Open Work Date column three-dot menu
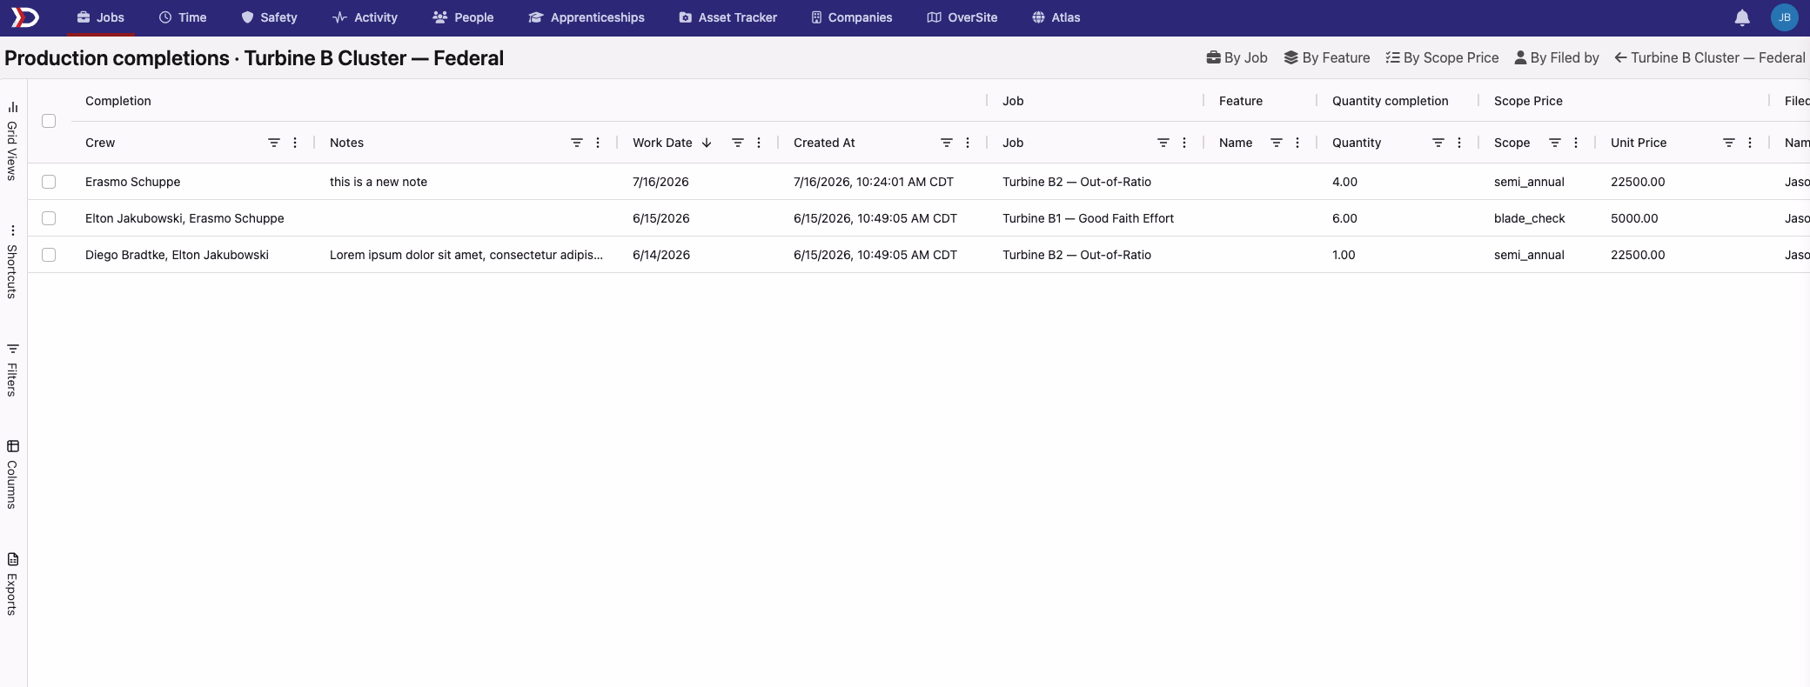The height and width of the screenshot is (687, 1810). click(x=759, y=143)
